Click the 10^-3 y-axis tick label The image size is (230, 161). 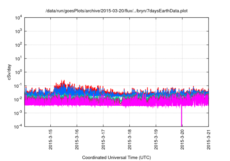tap(18, 113)
